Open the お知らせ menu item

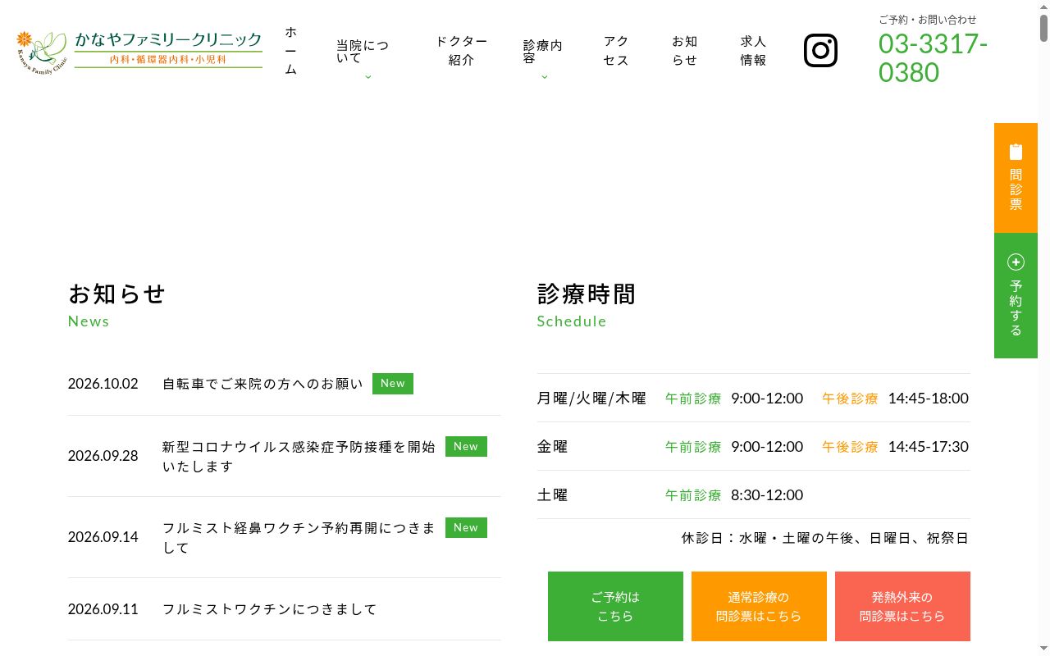tap(684, 51)
